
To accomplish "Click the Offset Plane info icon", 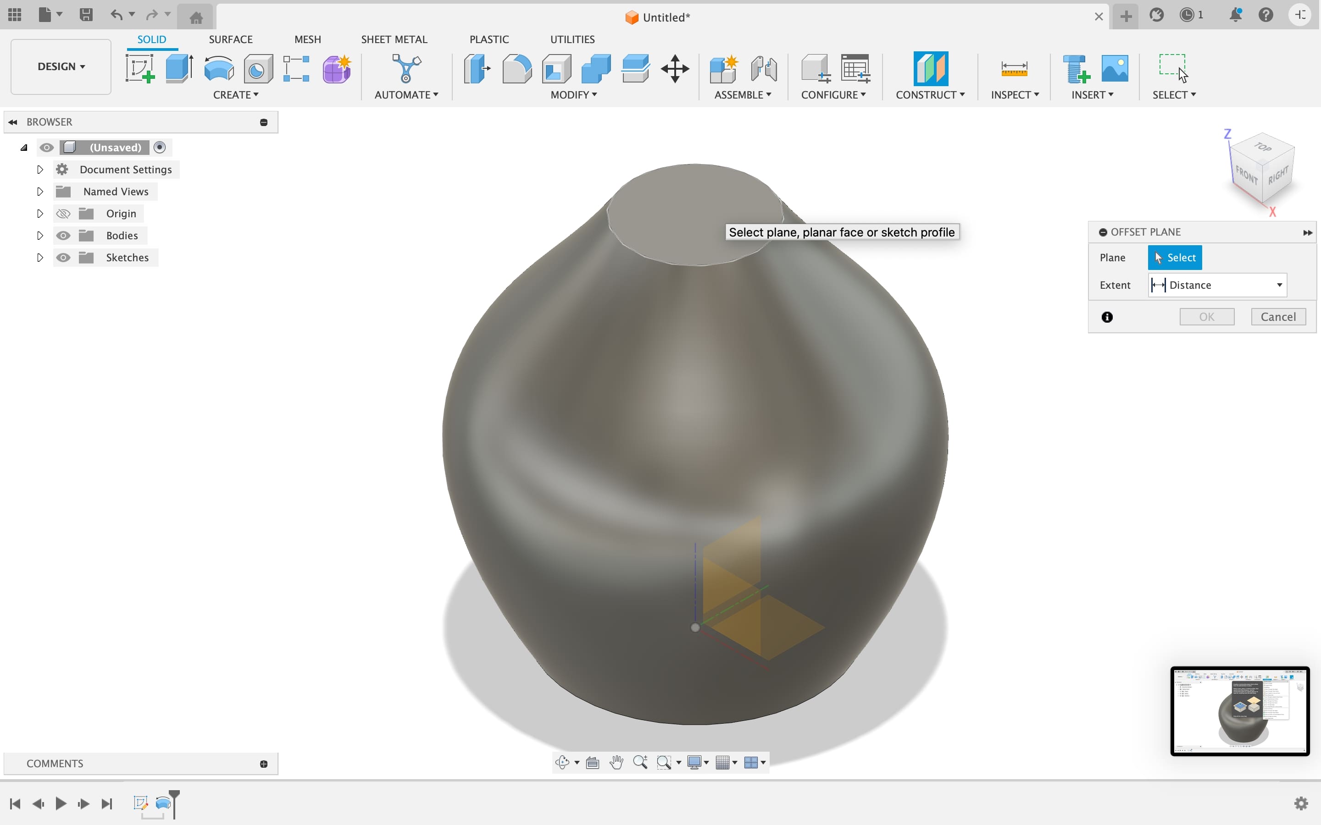I will (1107, 317).
